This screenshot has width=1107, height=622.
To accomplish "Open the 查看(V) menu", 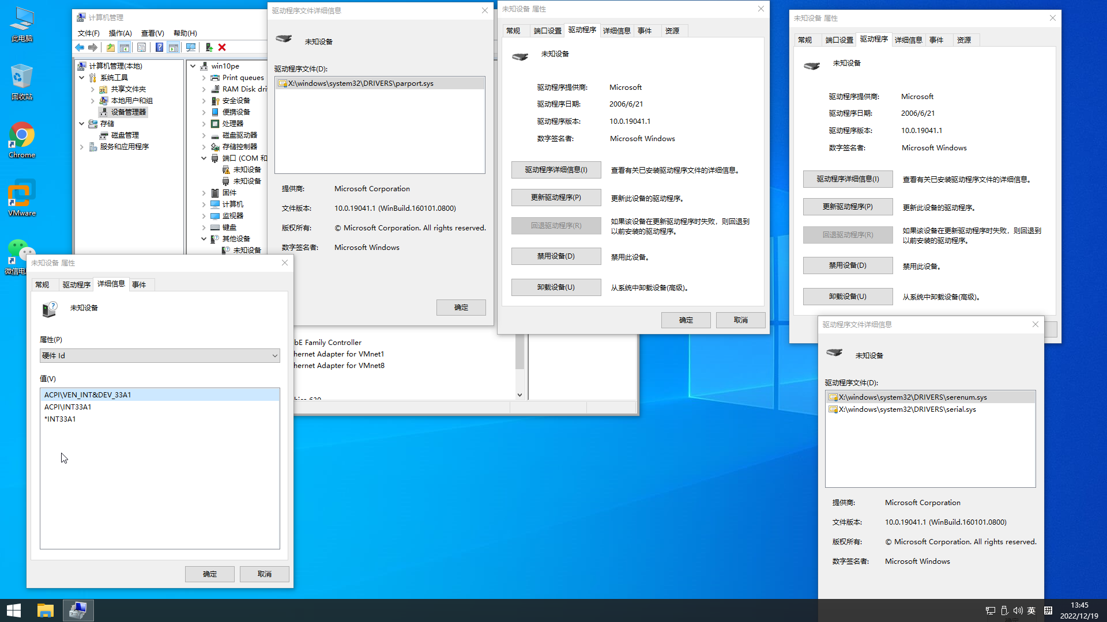I will (152, 33).
